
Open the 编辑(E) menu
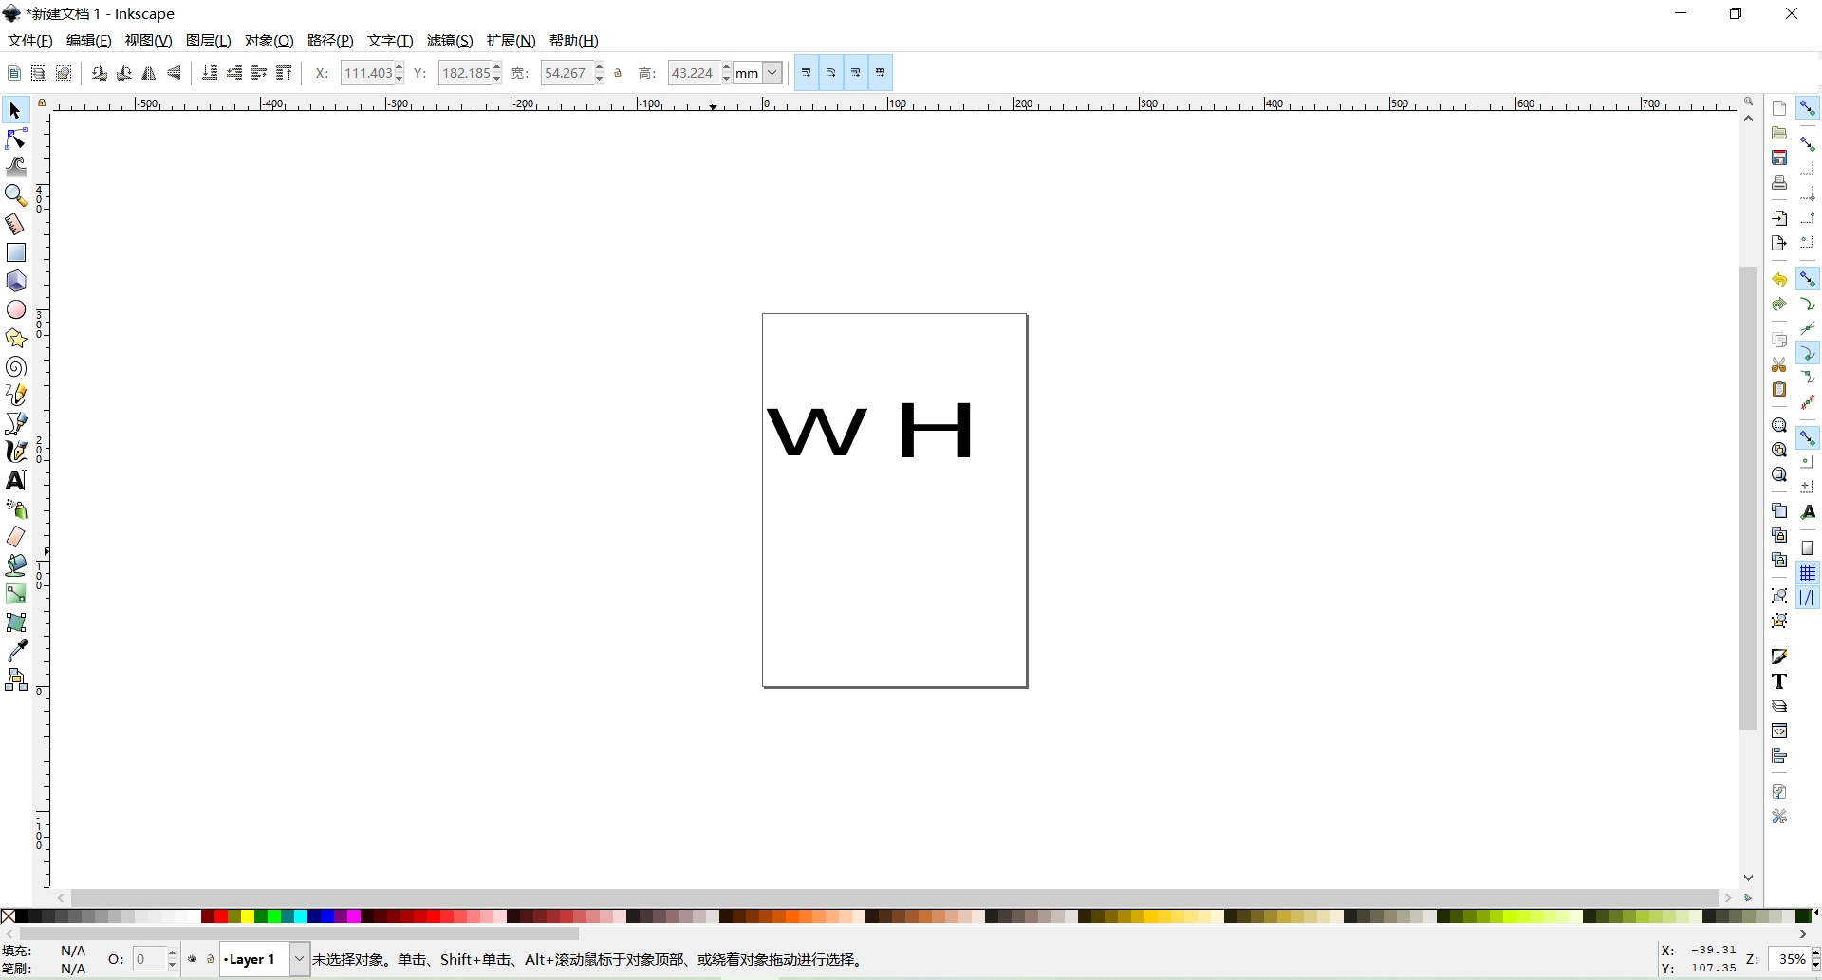(88, 41)
